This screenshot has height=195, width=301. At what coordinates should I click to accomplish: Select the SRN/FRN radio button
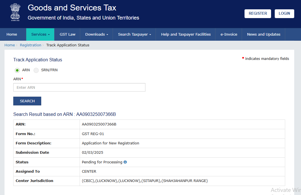click(x=36, y=70)
